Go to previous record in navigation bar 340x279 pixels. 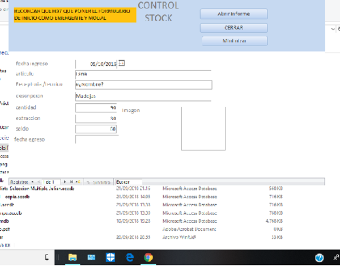39,182
